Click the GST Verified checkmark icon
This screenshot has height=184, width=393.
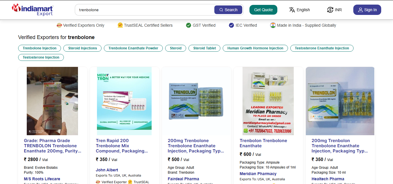pyautogui.click(x=188, y=25)
